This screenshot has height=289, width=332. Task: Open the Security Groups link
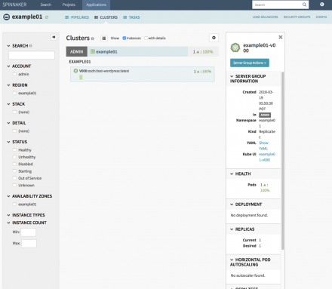click(297, 17)
